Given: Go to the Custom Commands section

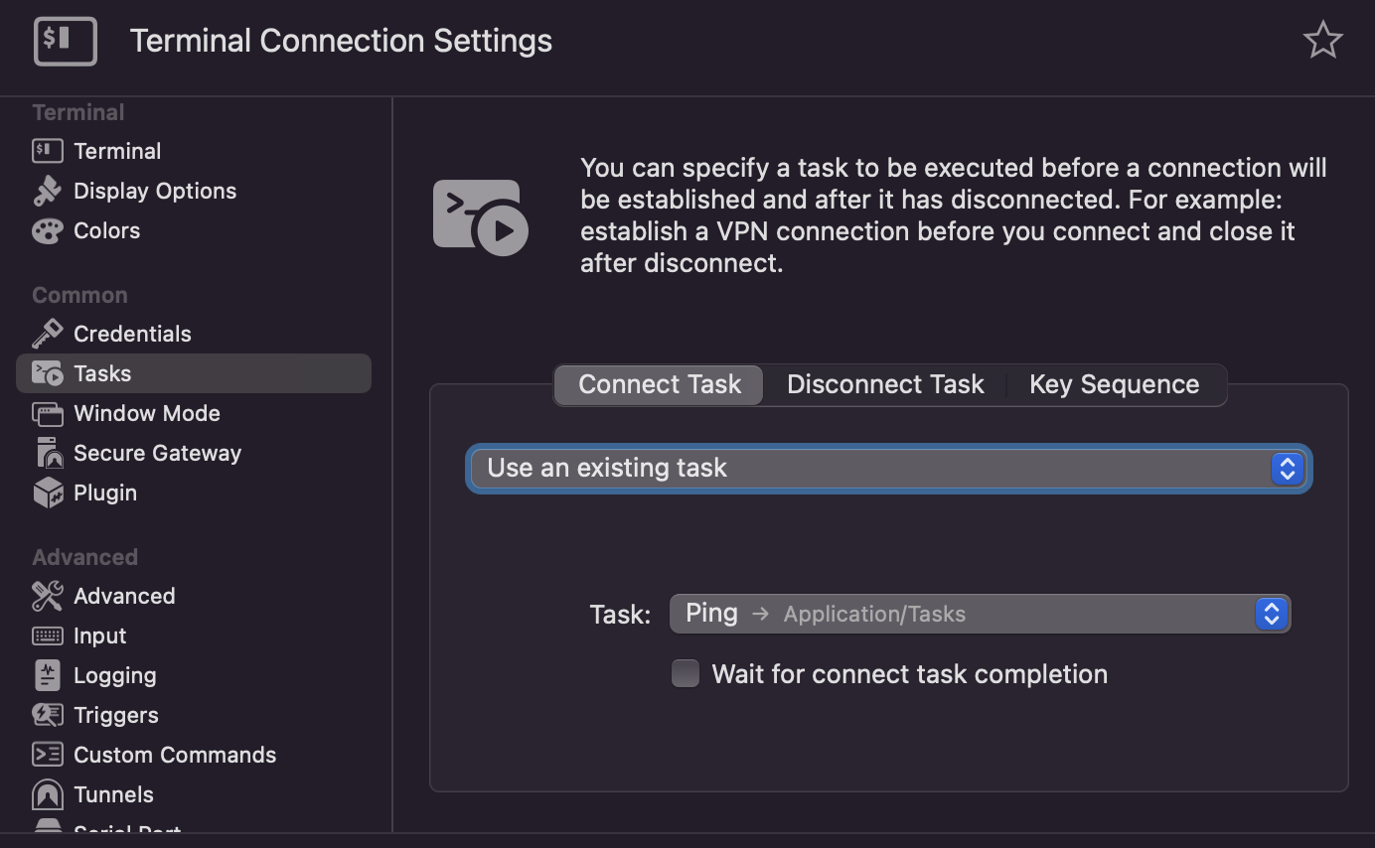Looking at the screenshot, I should [174, 755].
